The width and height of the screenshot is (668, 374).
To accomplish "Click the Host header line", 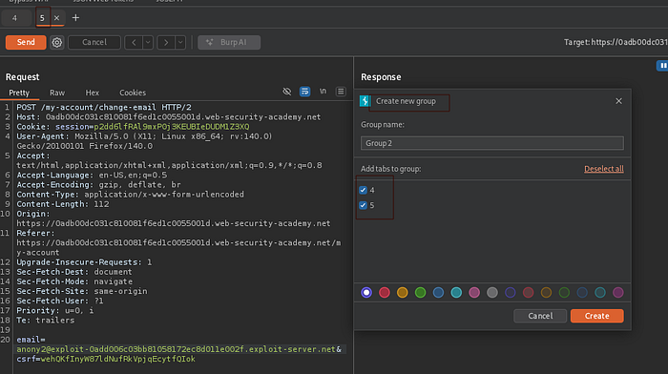I will pyautogui.click(x=168, y=116).
